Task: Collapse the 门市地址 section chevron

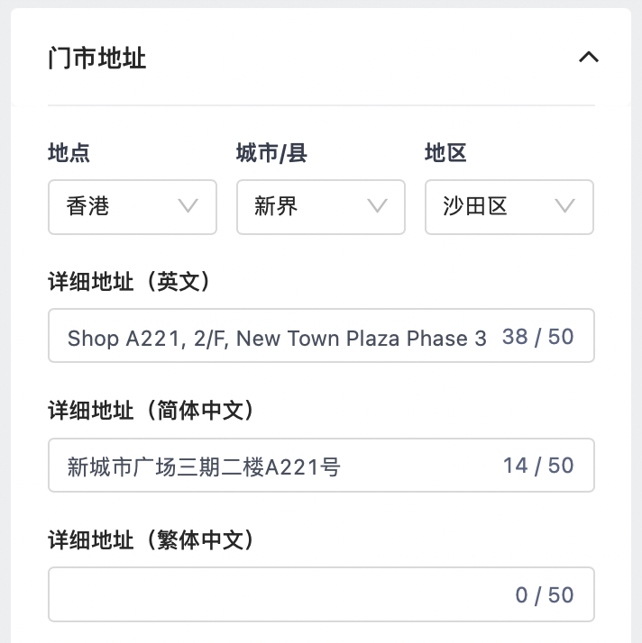Action: point(589,57)
